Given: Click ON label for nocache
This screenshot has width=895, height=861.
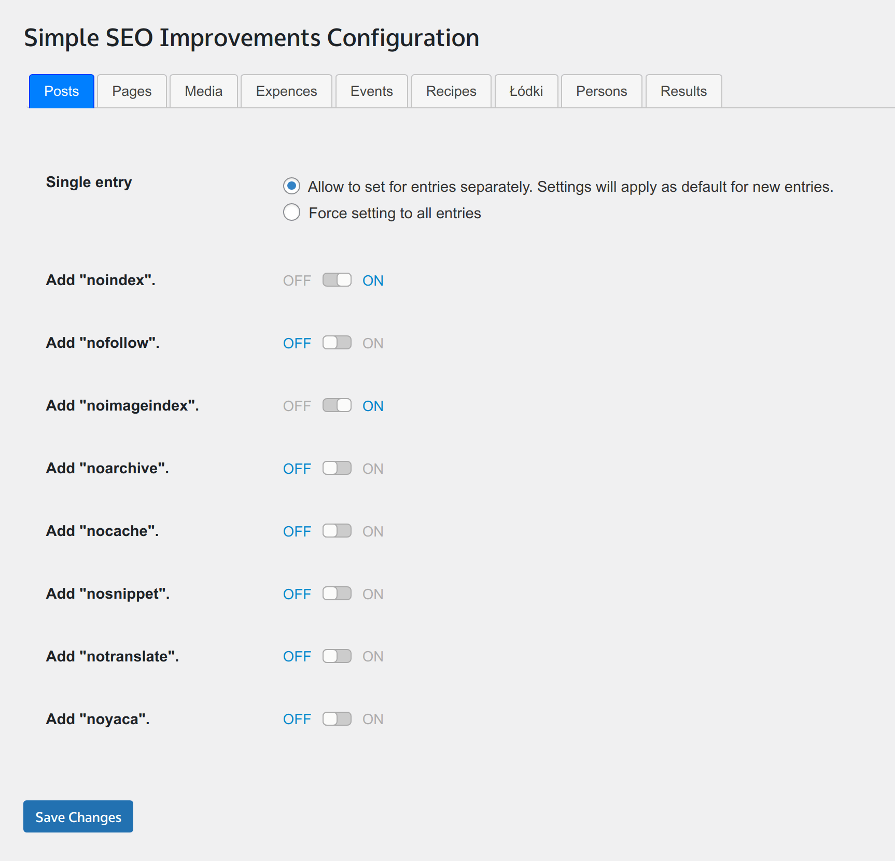Looking at the screenshot, I should (x=373, y=531).
